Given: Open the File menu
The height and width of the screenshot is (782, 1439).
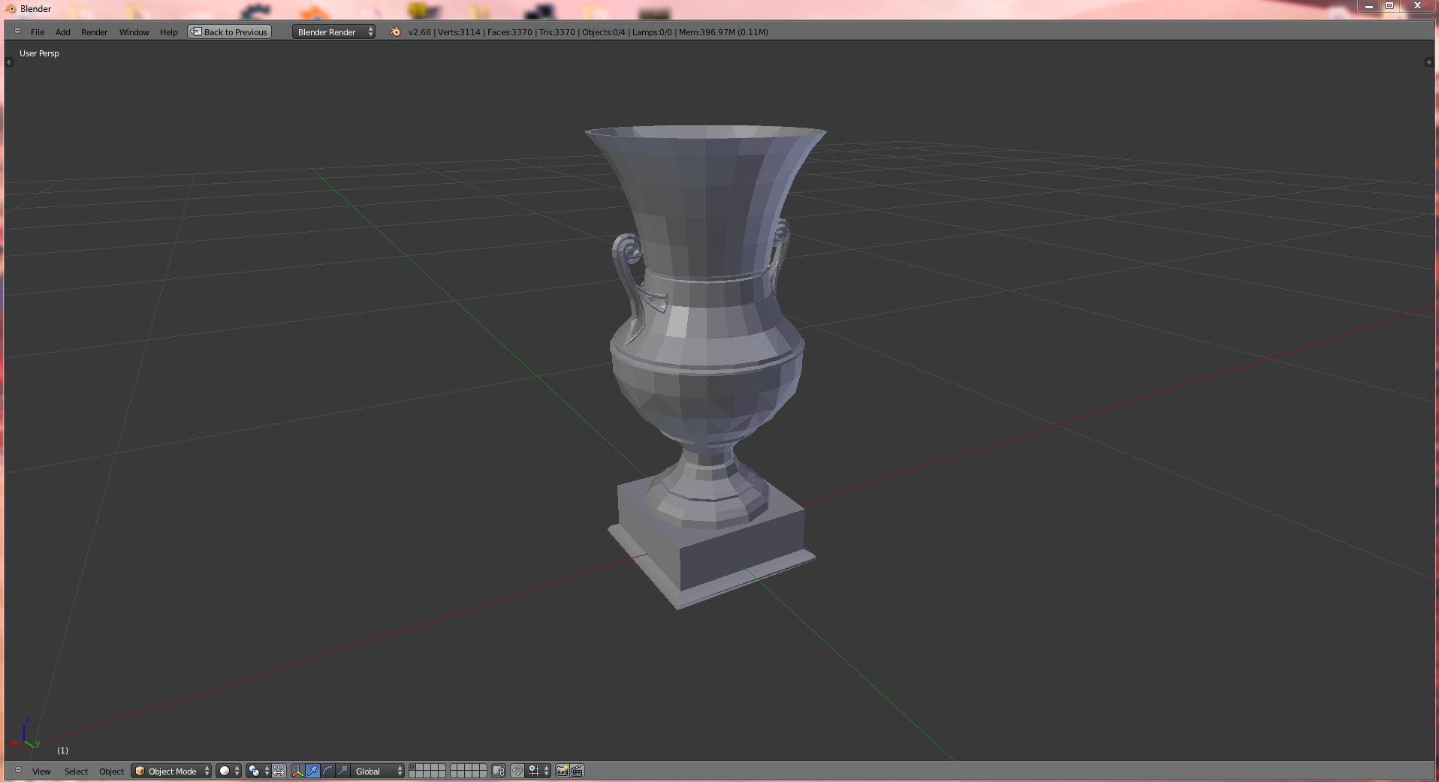Looking at the screenshot, I should coord(38,32).
